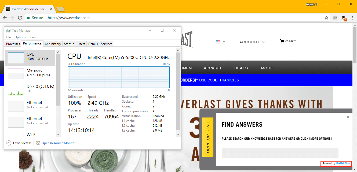
Task: Open the Startup tab
Action: click(x=69, y=44)
